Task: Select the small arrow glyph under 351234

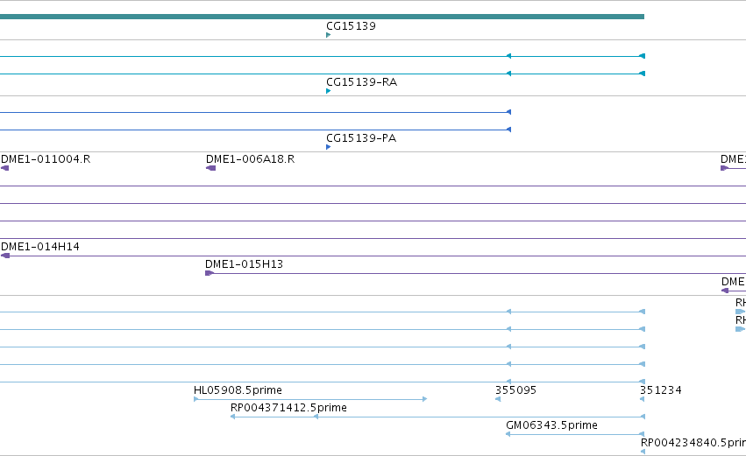Action: point(643,399)
